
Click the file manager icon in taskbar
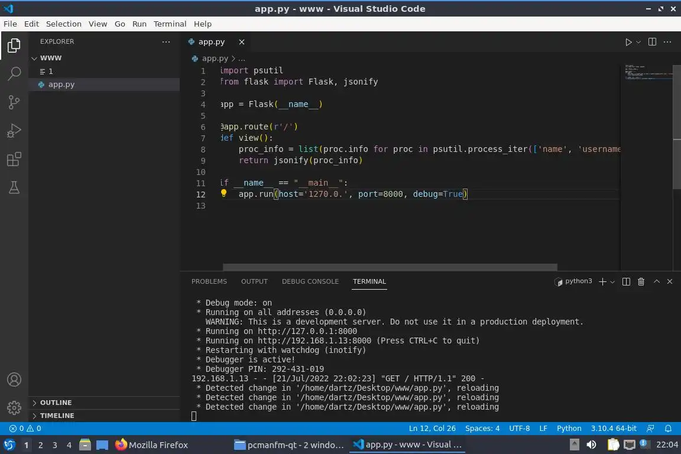(85, 445)
